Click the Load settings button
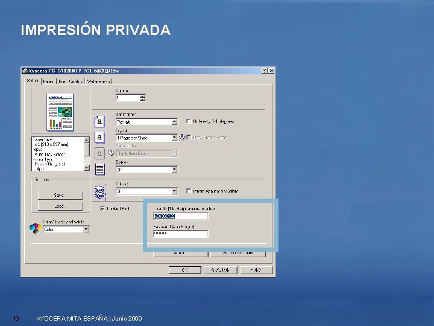This screenshot has height=326, width=434. point(60,206)
